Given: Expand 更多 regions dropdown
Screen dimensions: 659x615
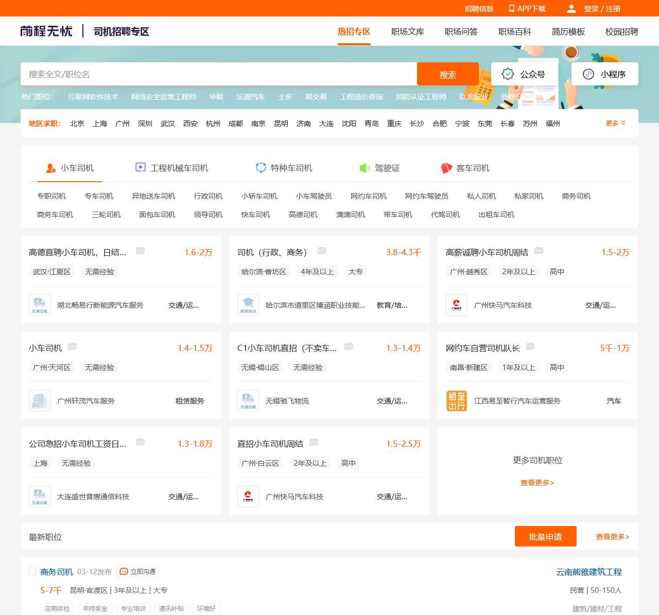Looking at the screenshot, I should (x=616, y=123).
